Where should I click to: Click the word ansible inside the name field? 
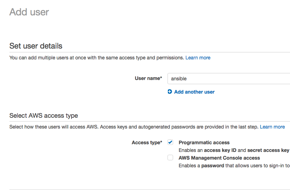click(179, 79)
